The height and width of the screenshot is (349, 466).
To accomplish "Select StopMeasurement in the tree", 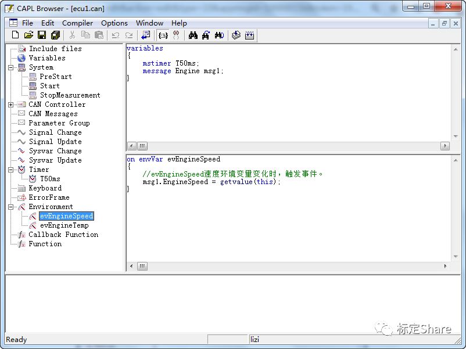I will [70, 95].
